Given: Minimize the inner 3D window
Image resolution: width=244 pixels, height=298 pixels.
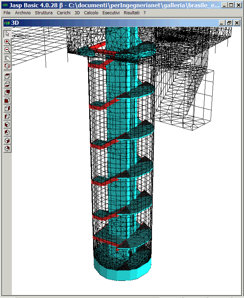Looking at the screenshot, I should [x=222, y=23].
